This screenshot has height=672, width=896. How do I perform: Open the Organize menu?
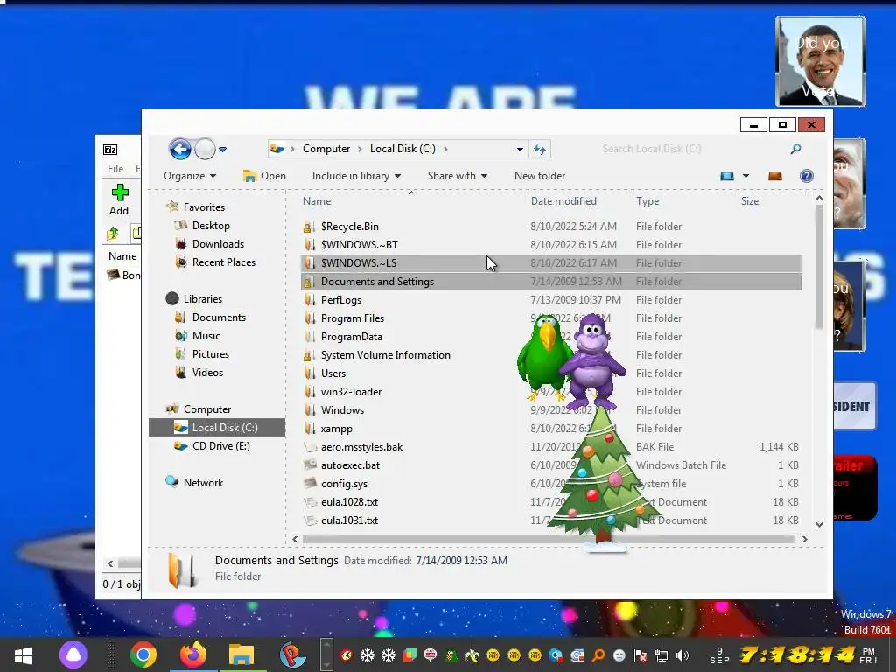[x=190, y=176]
